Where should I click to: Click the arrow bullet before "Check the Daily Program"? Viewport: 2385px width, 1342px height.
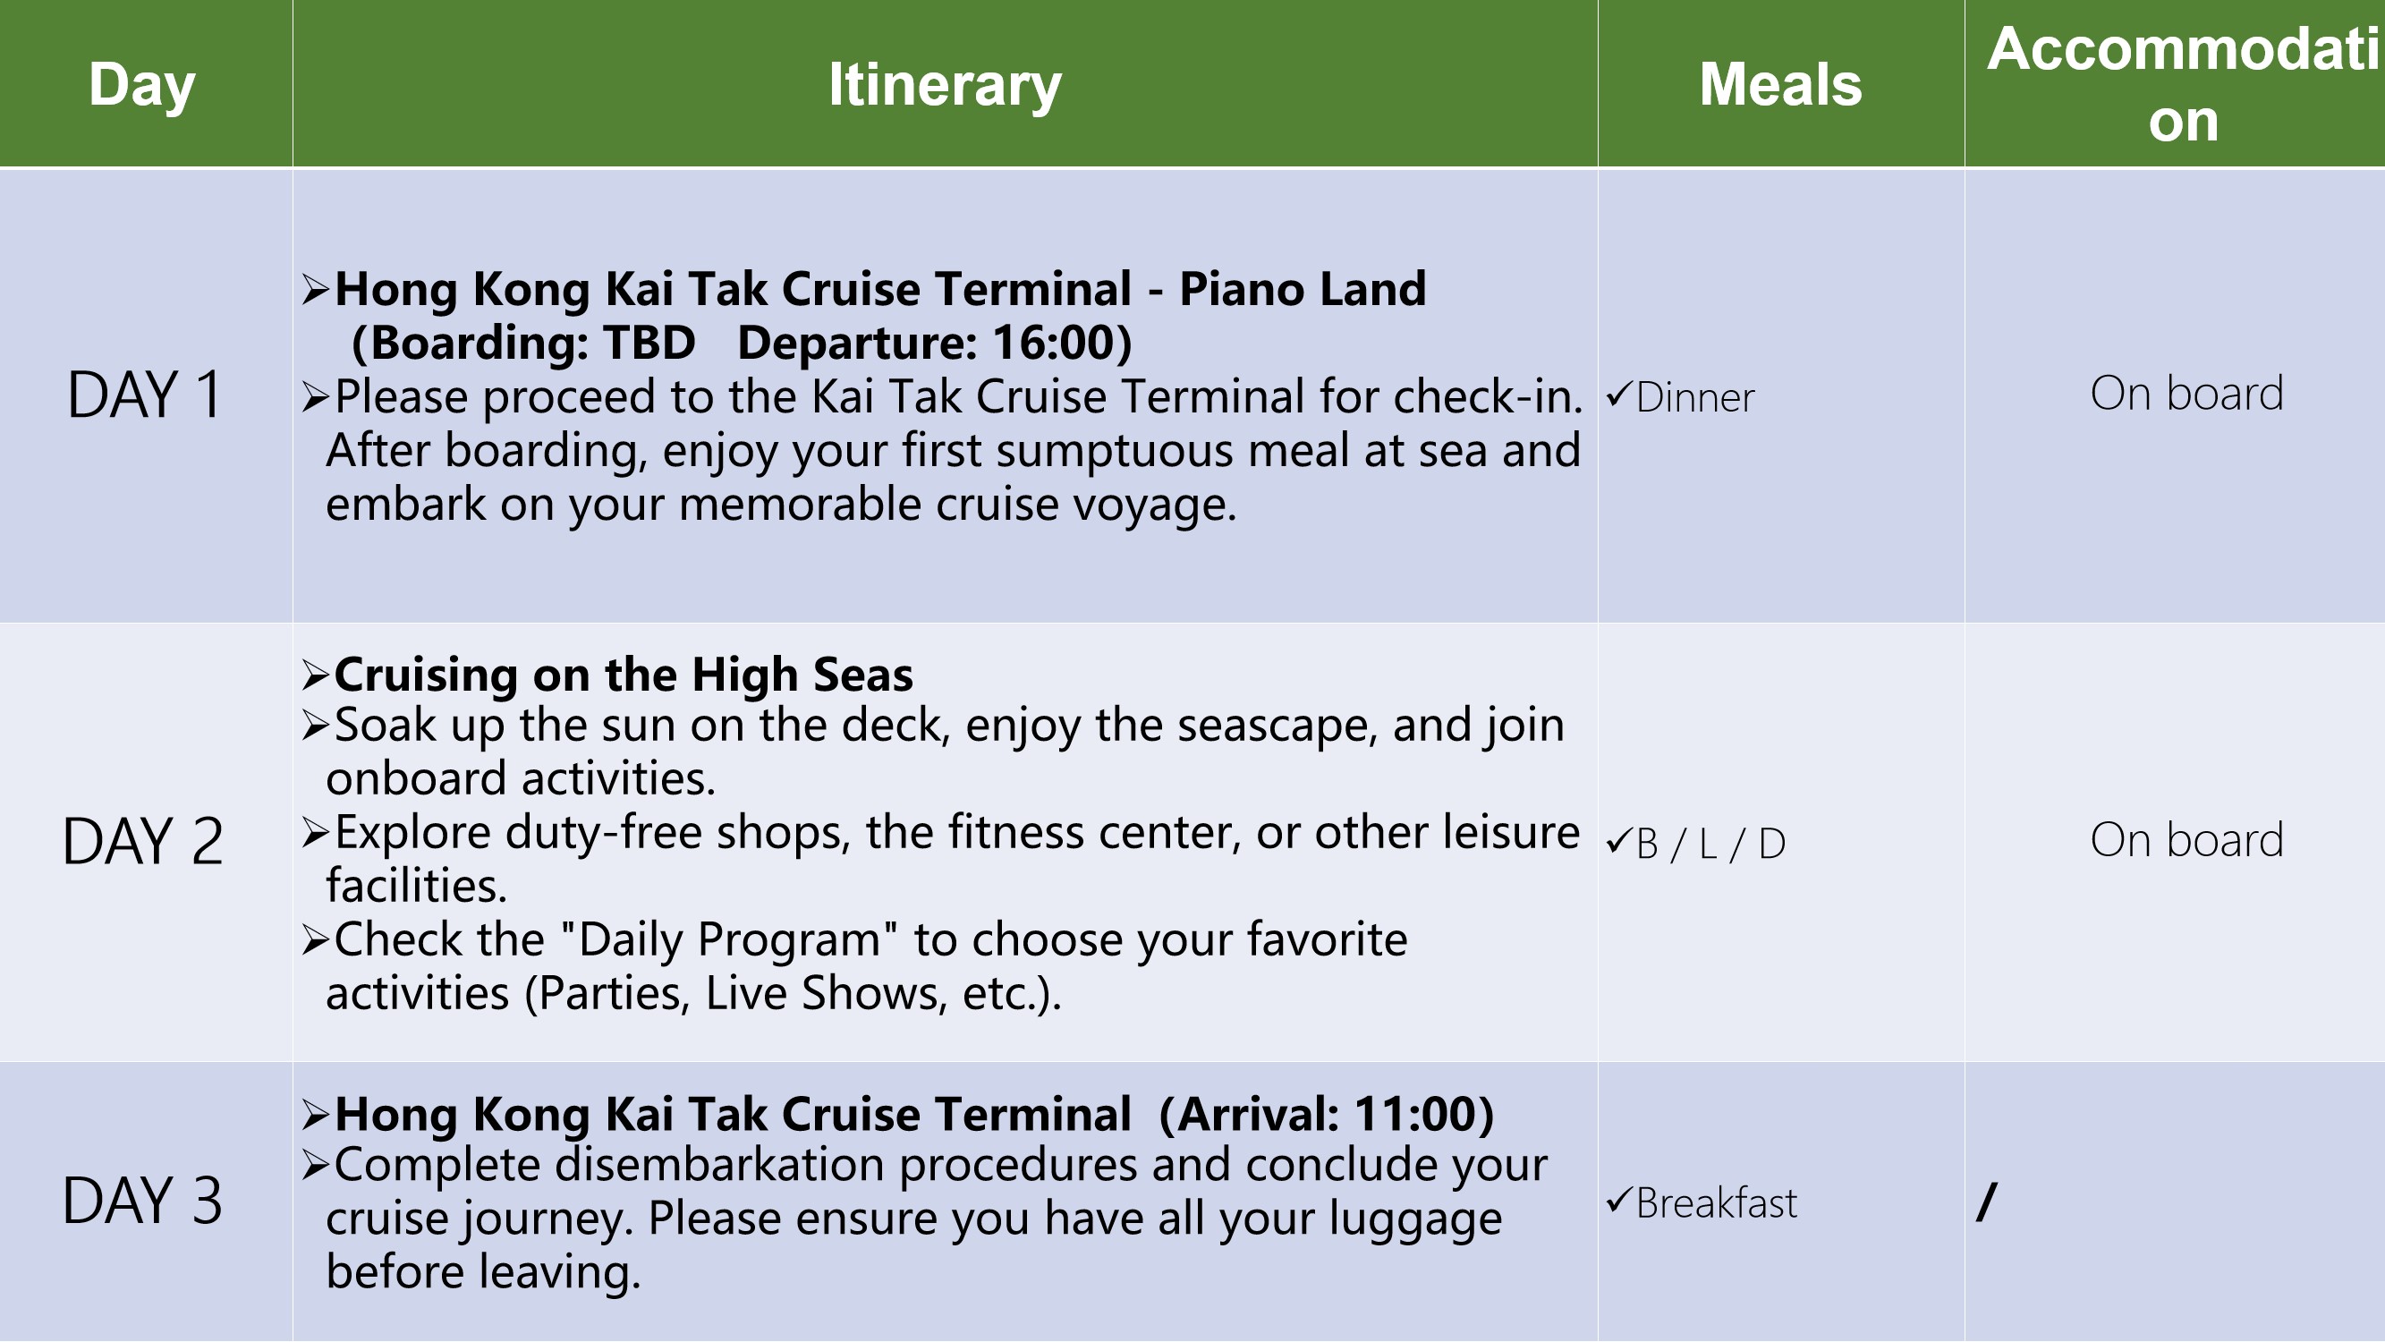click(x=315, y=941)
